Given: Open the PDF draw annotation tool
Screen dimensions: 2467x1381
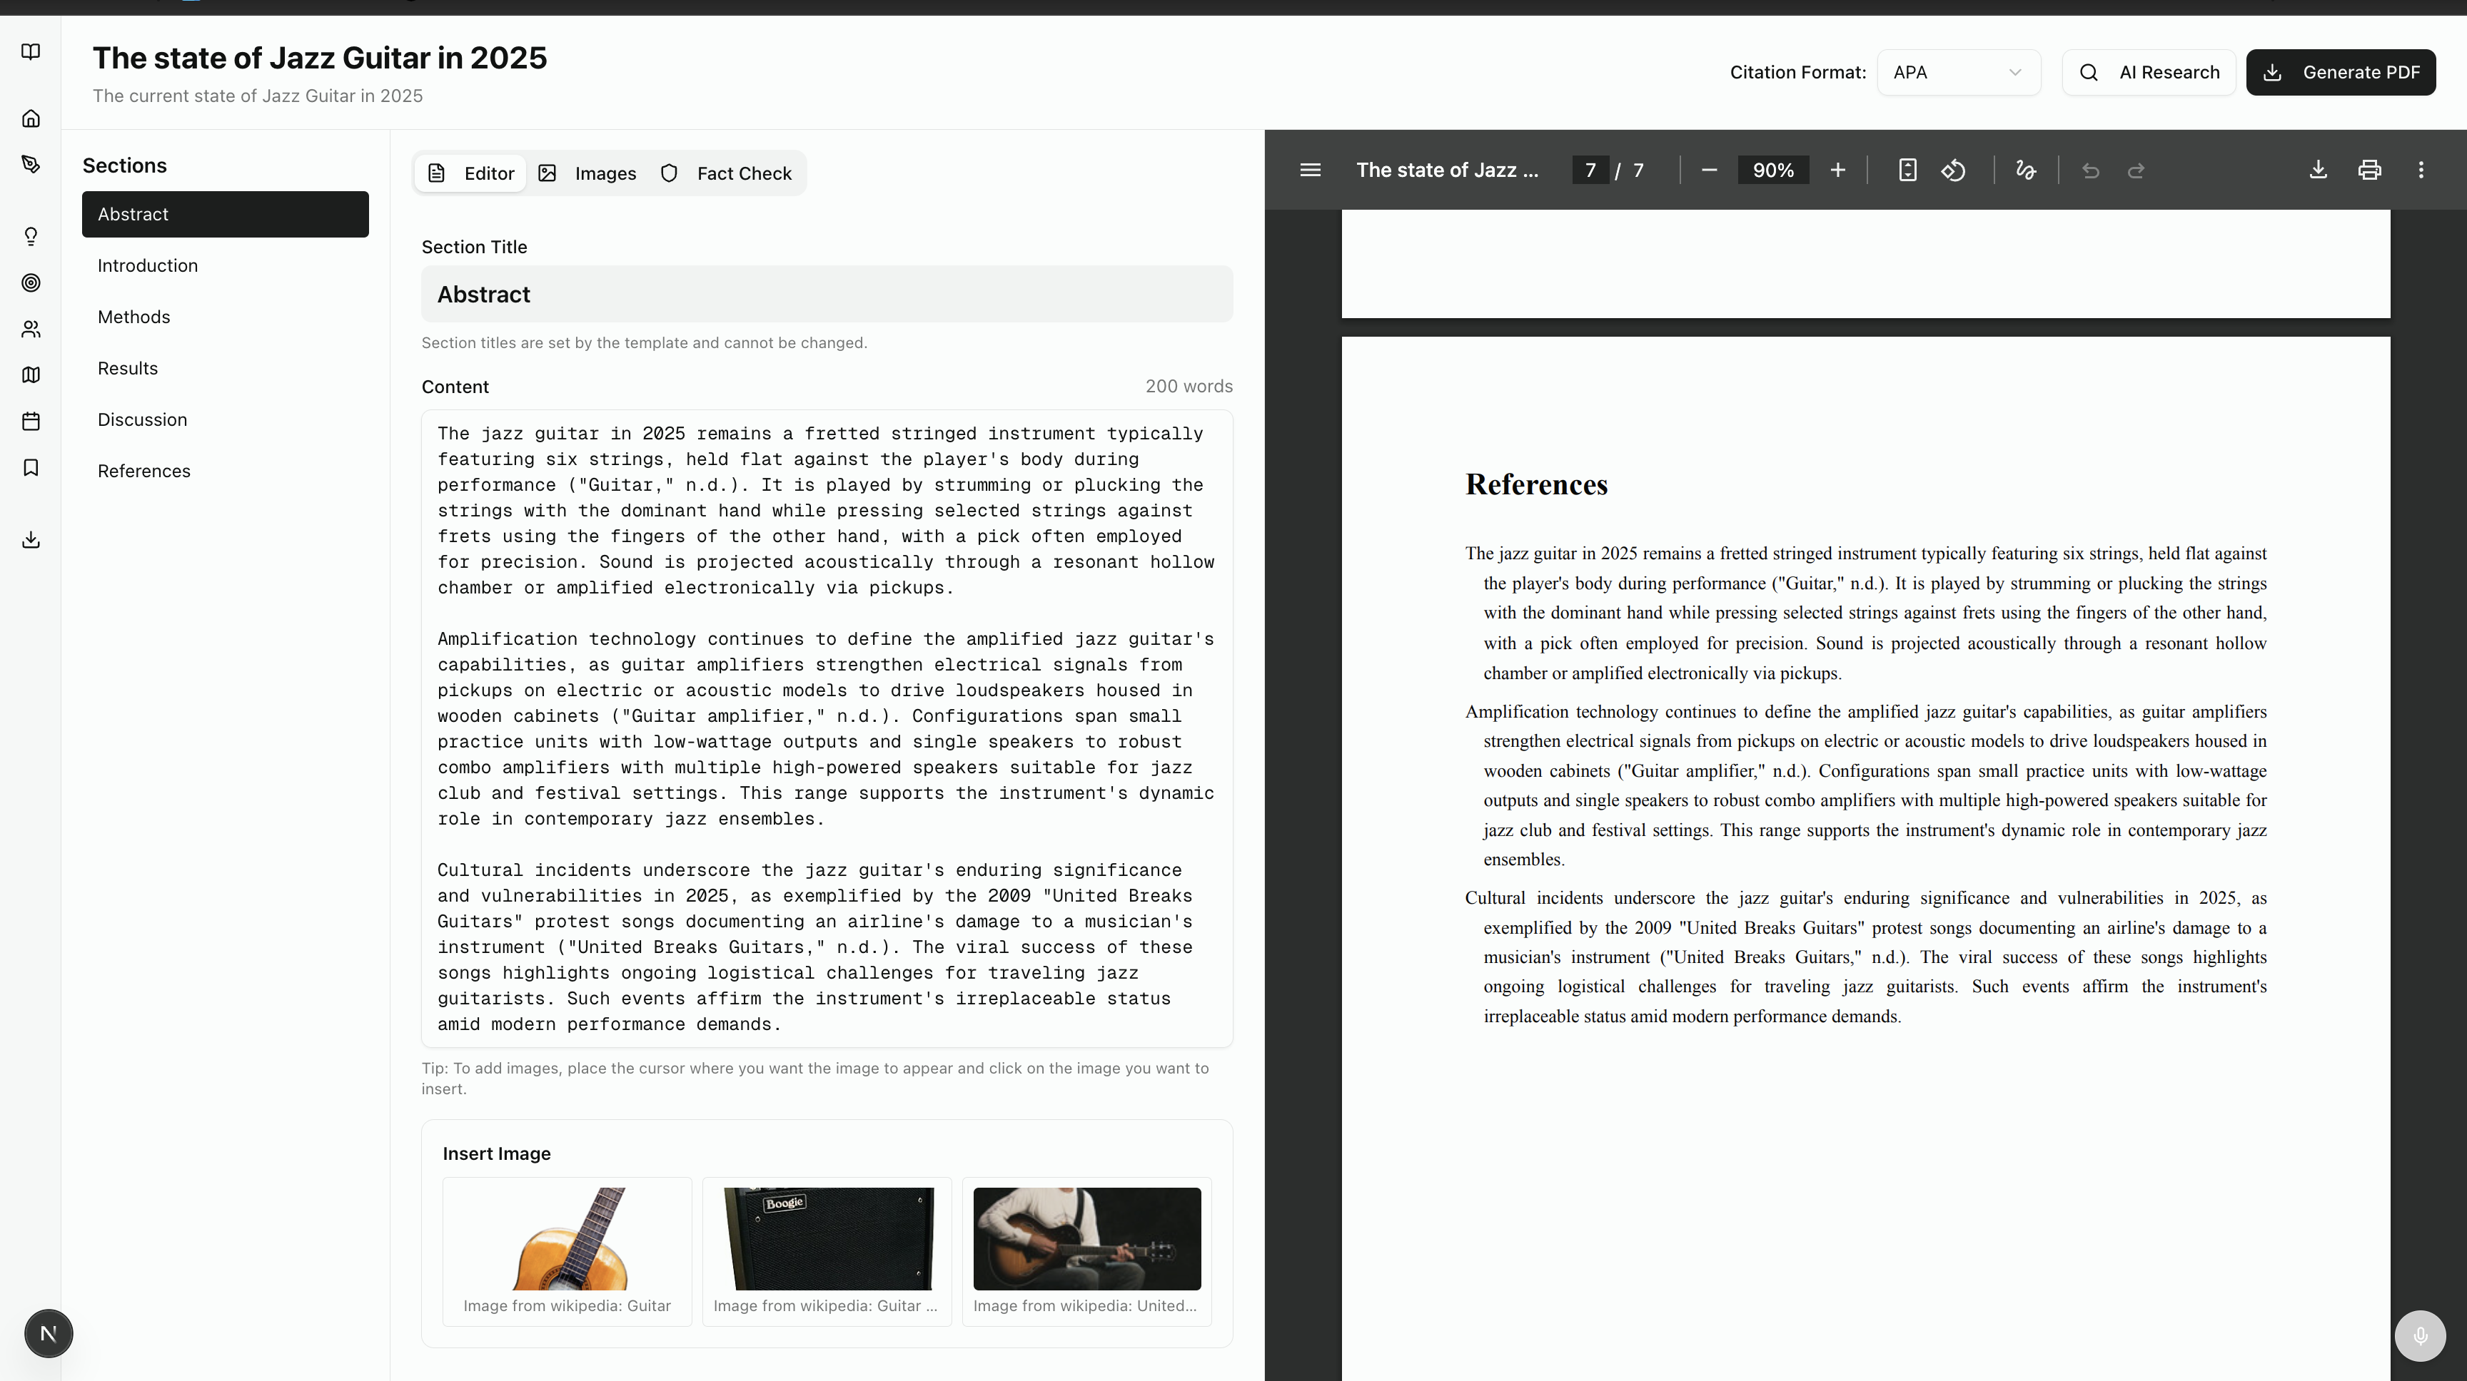Looking at the screenshot, I should [2026, 170].
